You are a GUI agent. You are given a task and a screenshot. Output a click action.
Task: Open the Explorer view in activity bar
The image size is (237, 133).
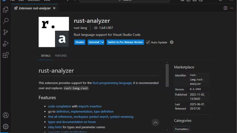(5, 10)
